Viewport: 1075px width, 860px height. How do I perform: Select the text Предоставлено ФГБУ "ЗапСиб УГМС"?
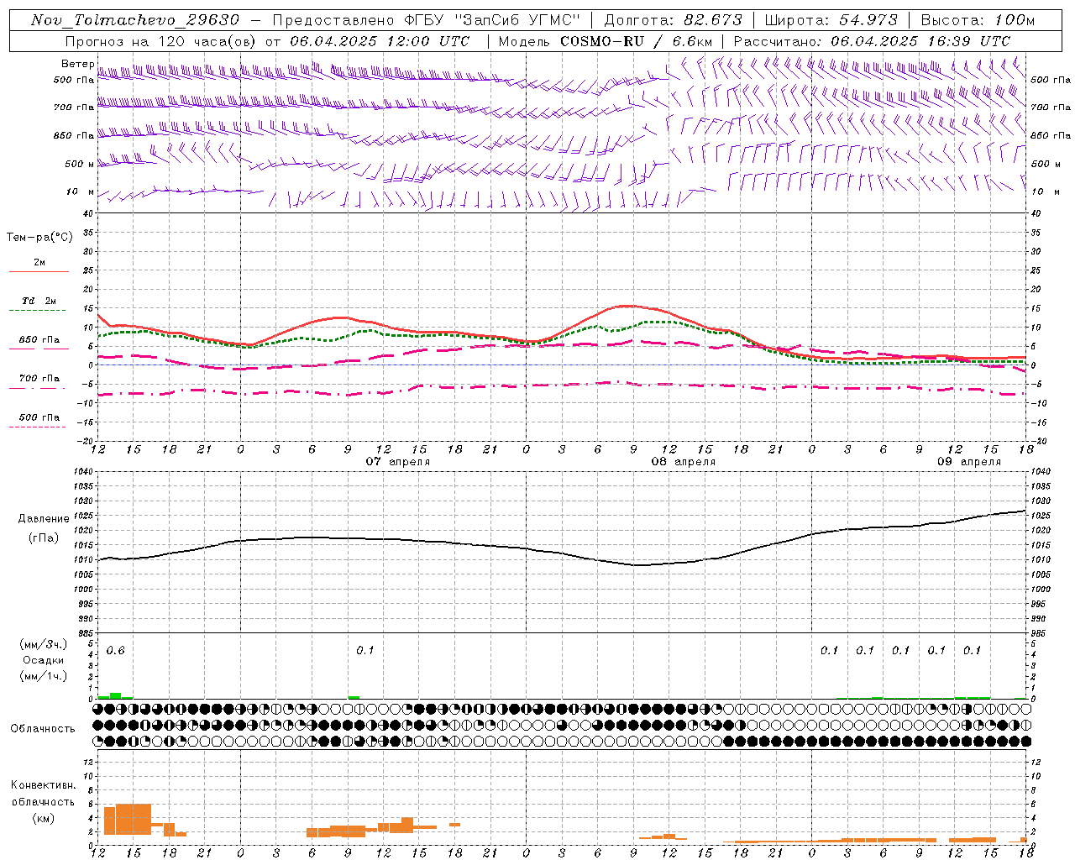427,20
